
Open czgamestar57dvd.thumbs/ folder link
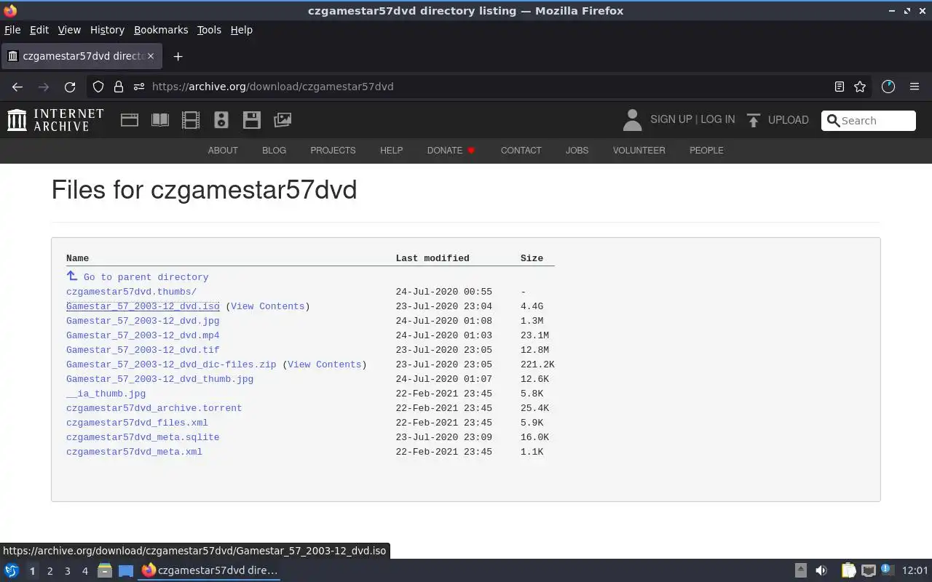pos(131,292)
